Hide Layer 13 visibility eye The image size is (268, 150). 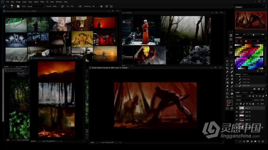click(x=237, y=116)
